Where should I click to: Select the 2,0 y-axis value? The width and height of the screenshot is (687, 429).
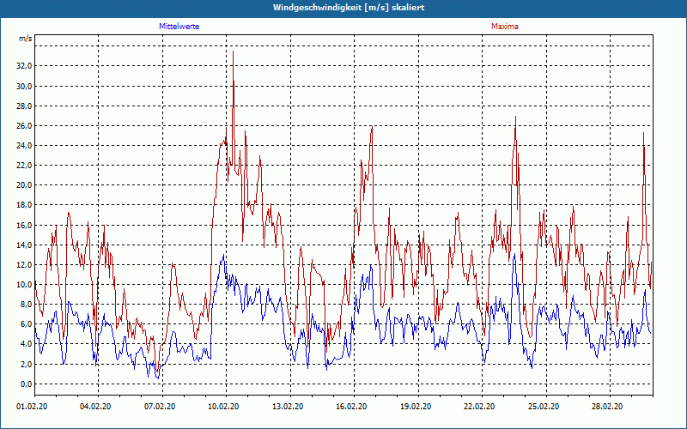click(x=26, y=364)
